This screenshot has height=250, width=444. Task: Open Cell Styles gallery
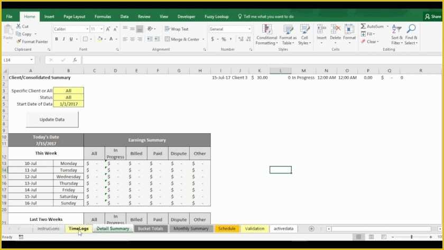[x=304, y=34]
